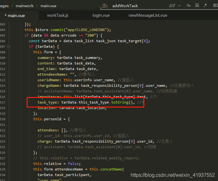The height and width of the screenshot is (181, 218).
Task: Switch to newMessageList.vue tab
Action: click(148, 15)
